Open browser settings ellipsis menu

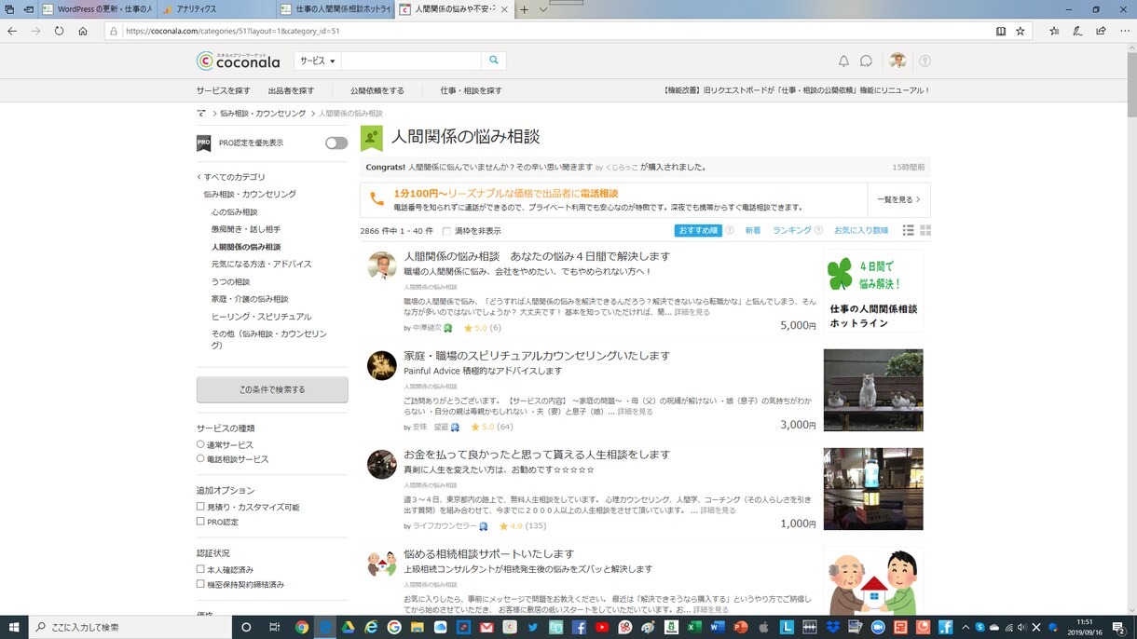click(1124, 31)
